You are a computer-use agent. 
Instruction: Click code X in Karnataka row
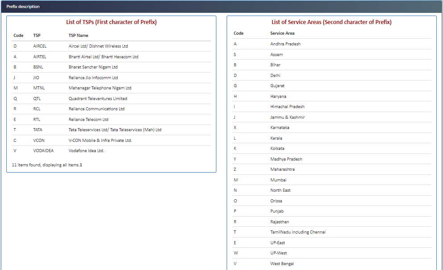point(235,127)
